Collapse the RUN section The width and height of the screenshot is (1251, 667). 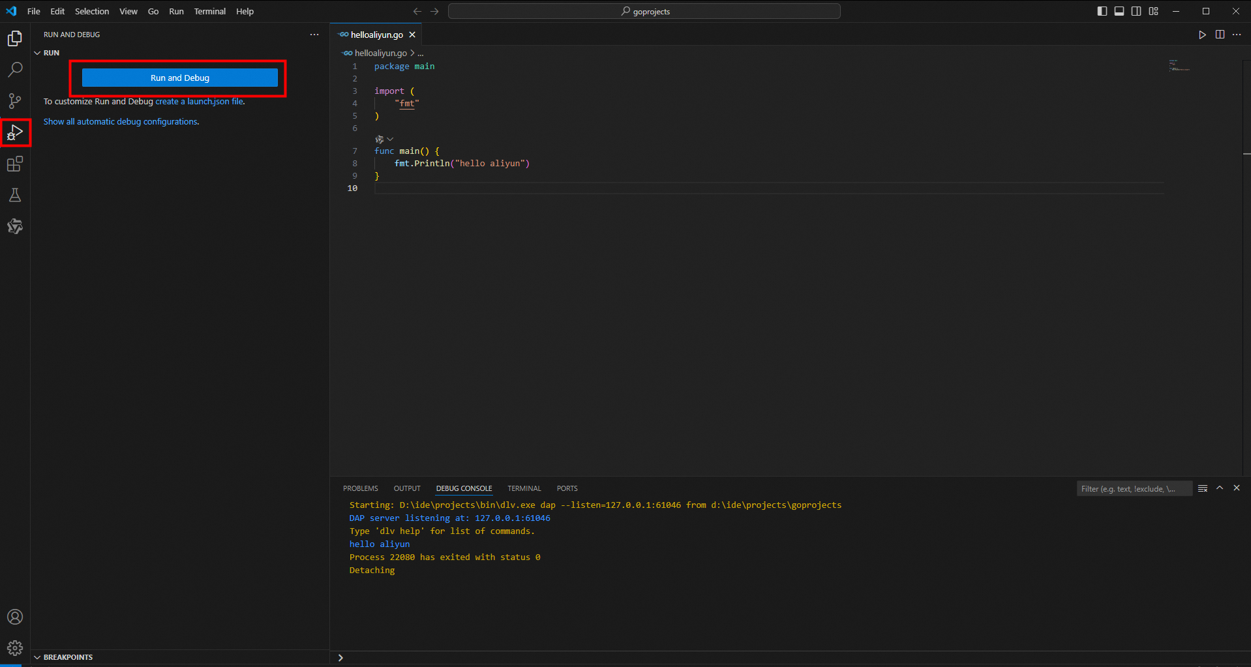coord(37,53)
